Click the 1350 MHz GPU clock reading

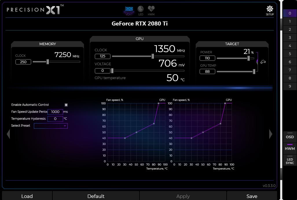pyautogui.click(x=170, y=49)
